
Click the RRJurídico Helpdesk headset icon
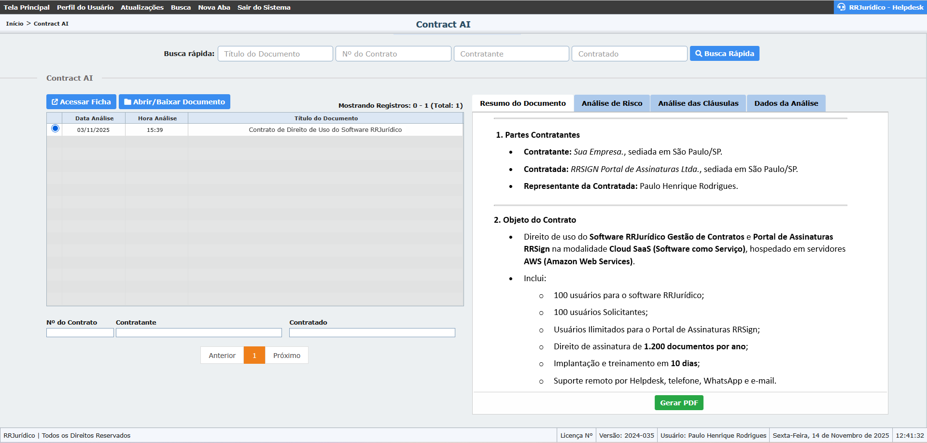pos(842,7)
